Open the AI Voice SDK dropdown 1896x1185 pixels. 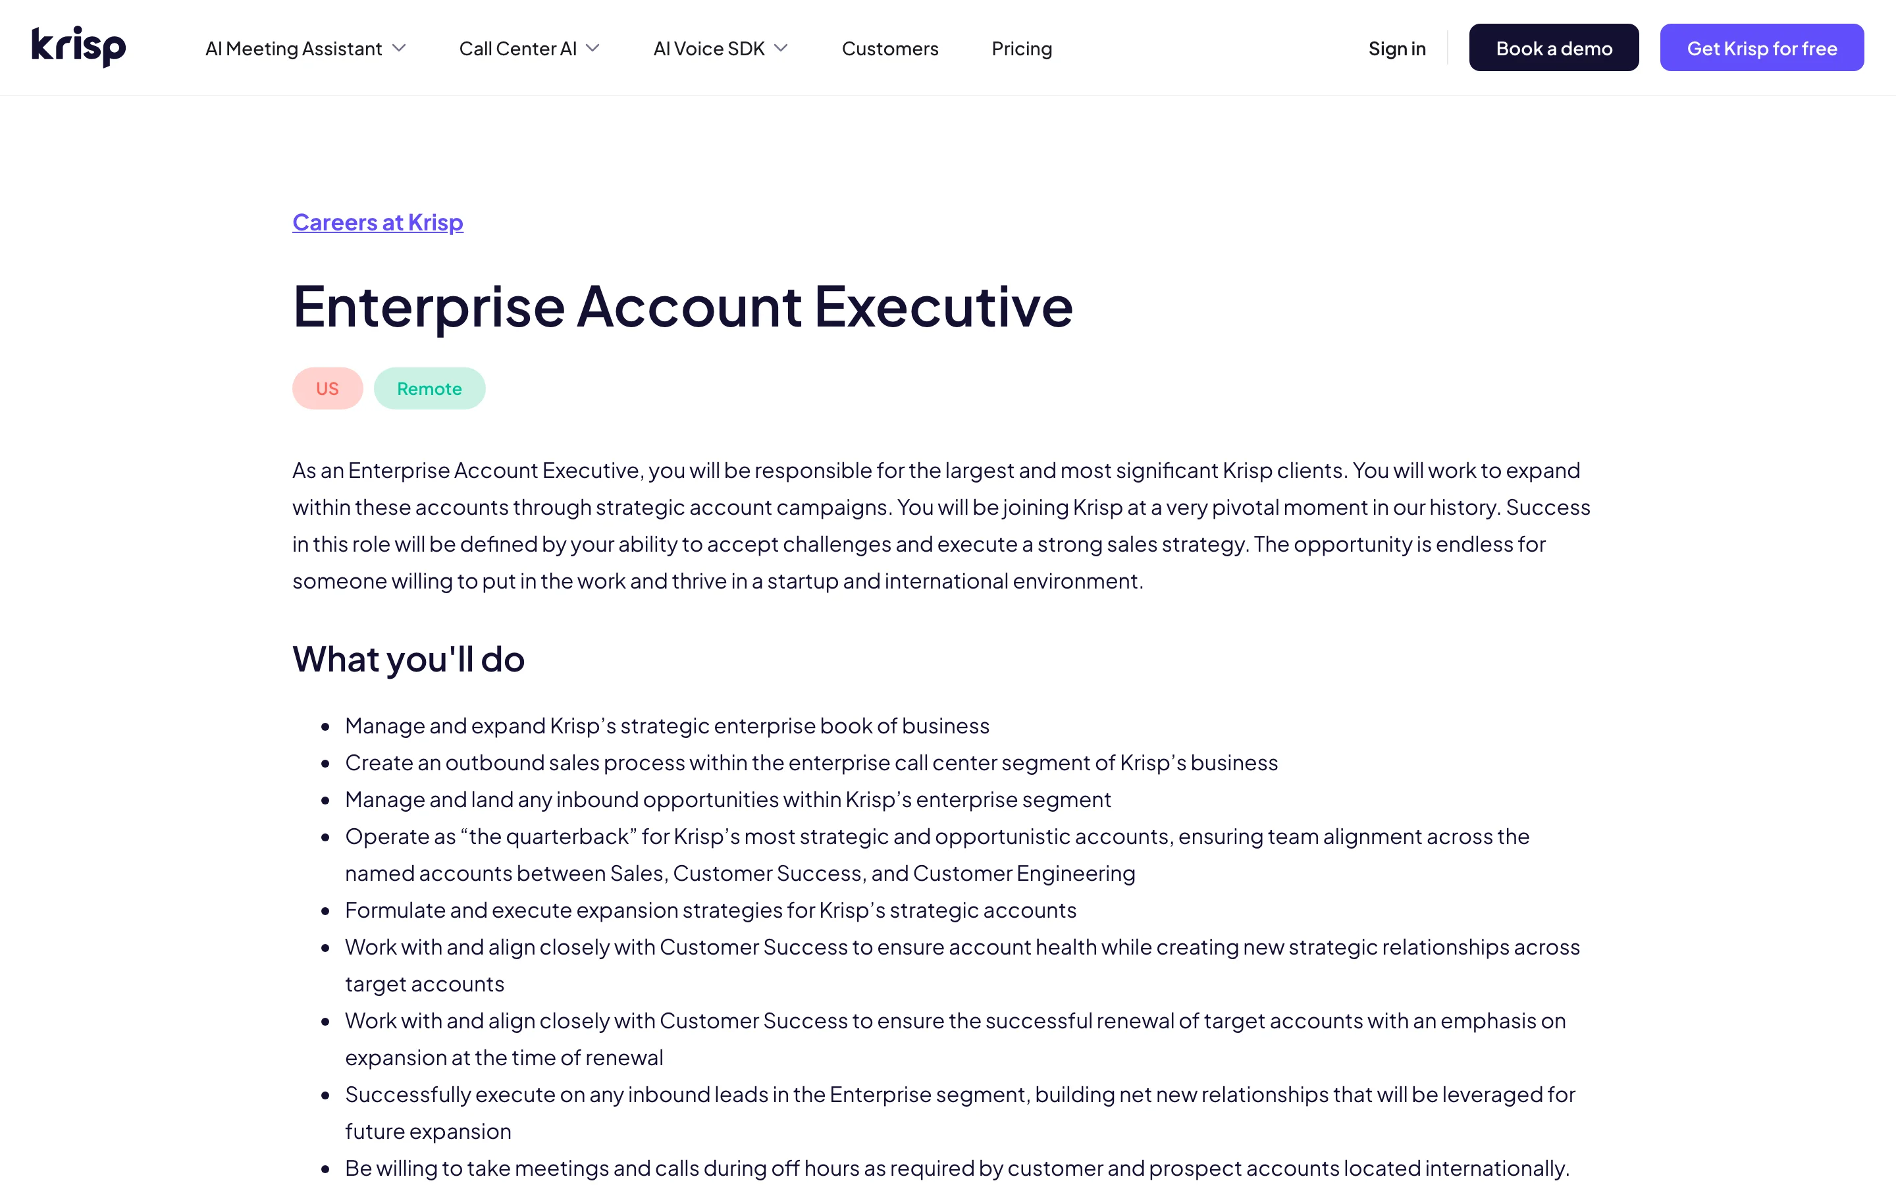781,48
